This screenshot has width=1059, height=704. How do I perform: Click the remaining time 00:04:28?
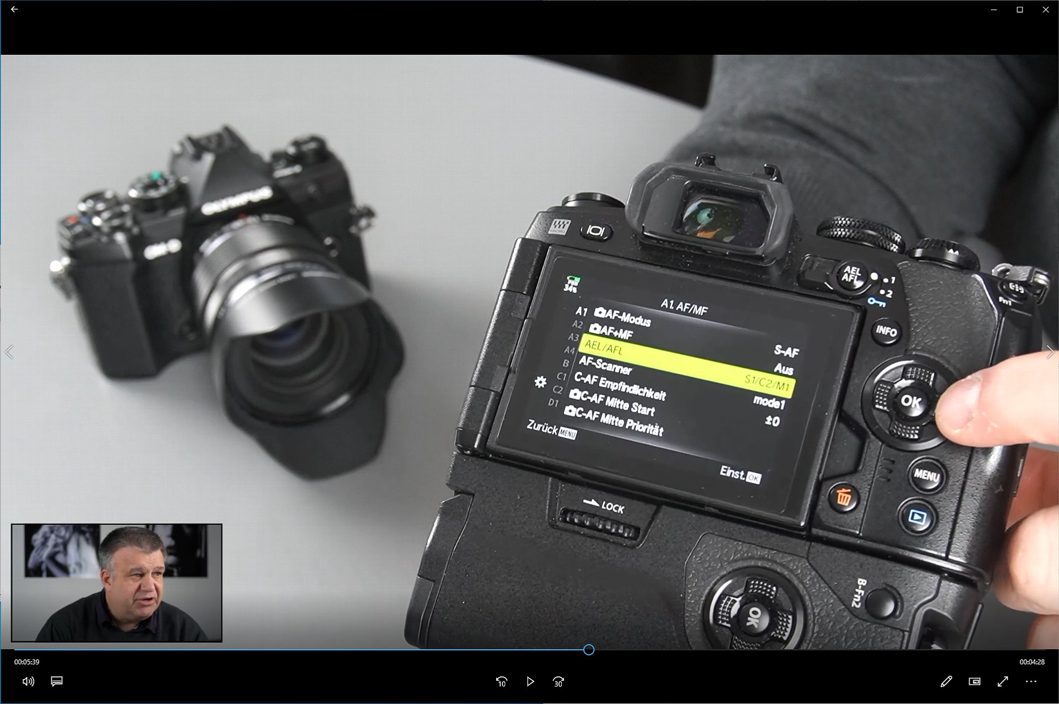[x=1032, y=662]
